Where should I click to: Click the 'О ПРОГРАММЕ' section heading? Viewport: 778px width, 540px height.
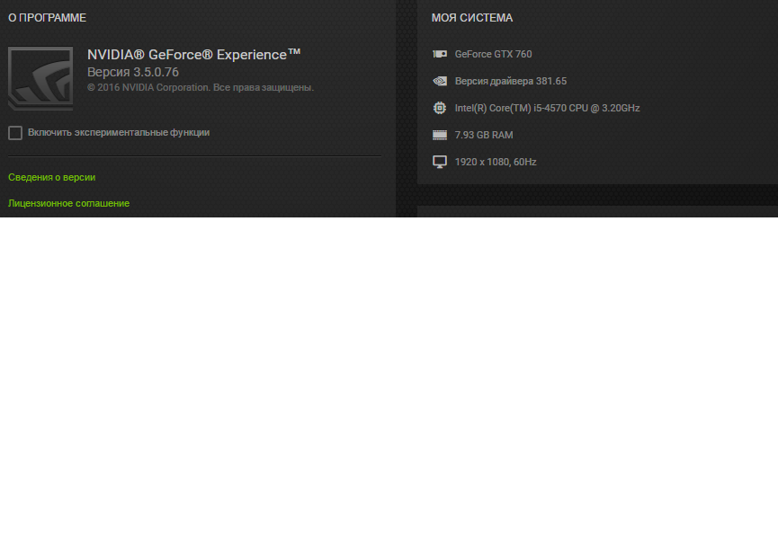pos(47,18)
